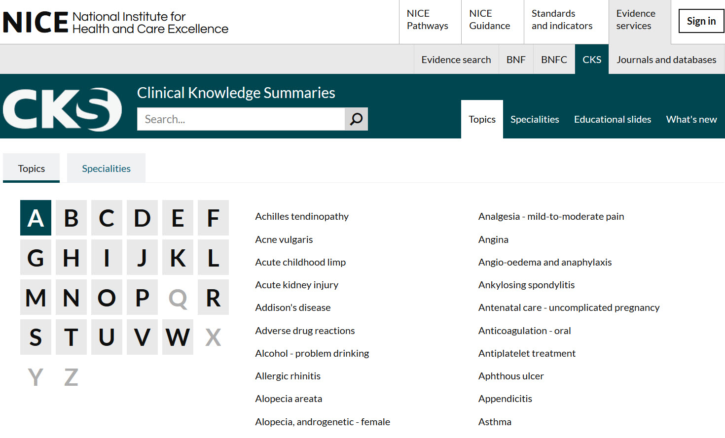Screen dimensions: 725x438
Task: Select the letter K tile
Action: click(x=178, y=257)
